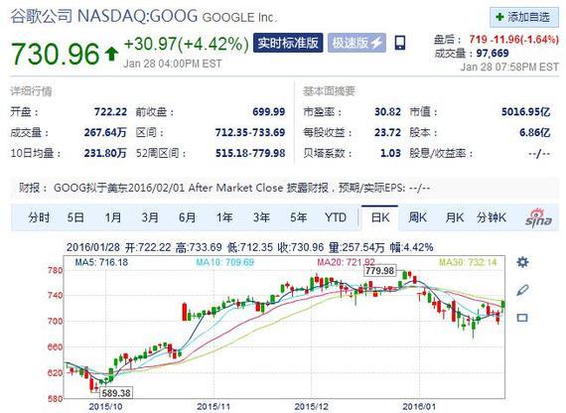The image size is (566, 413).
Task: Click the 财报 earnings announcement line
Action: [224, 188]
